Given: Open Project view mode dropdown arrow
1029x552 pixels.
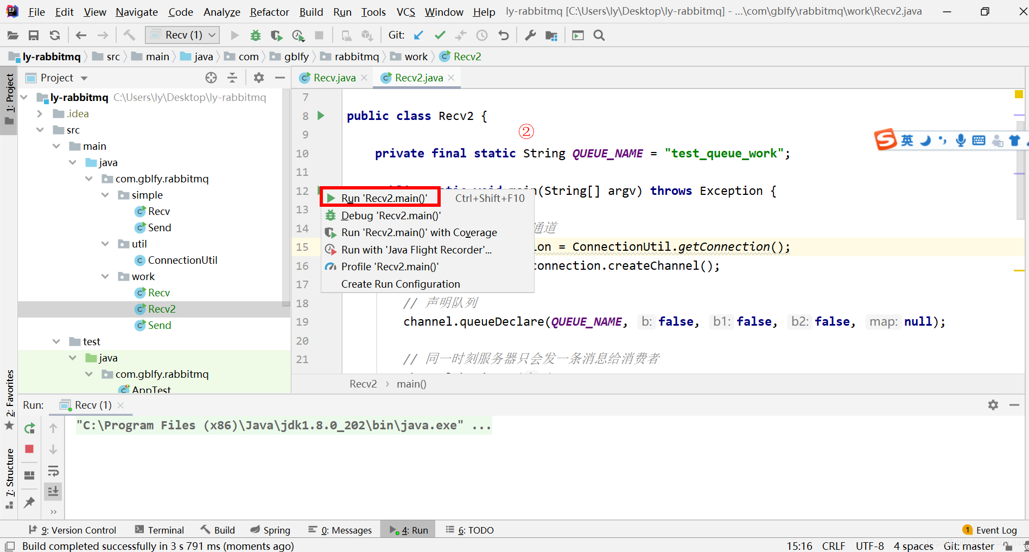Looking at the screenshot, I should coord(84,78).
